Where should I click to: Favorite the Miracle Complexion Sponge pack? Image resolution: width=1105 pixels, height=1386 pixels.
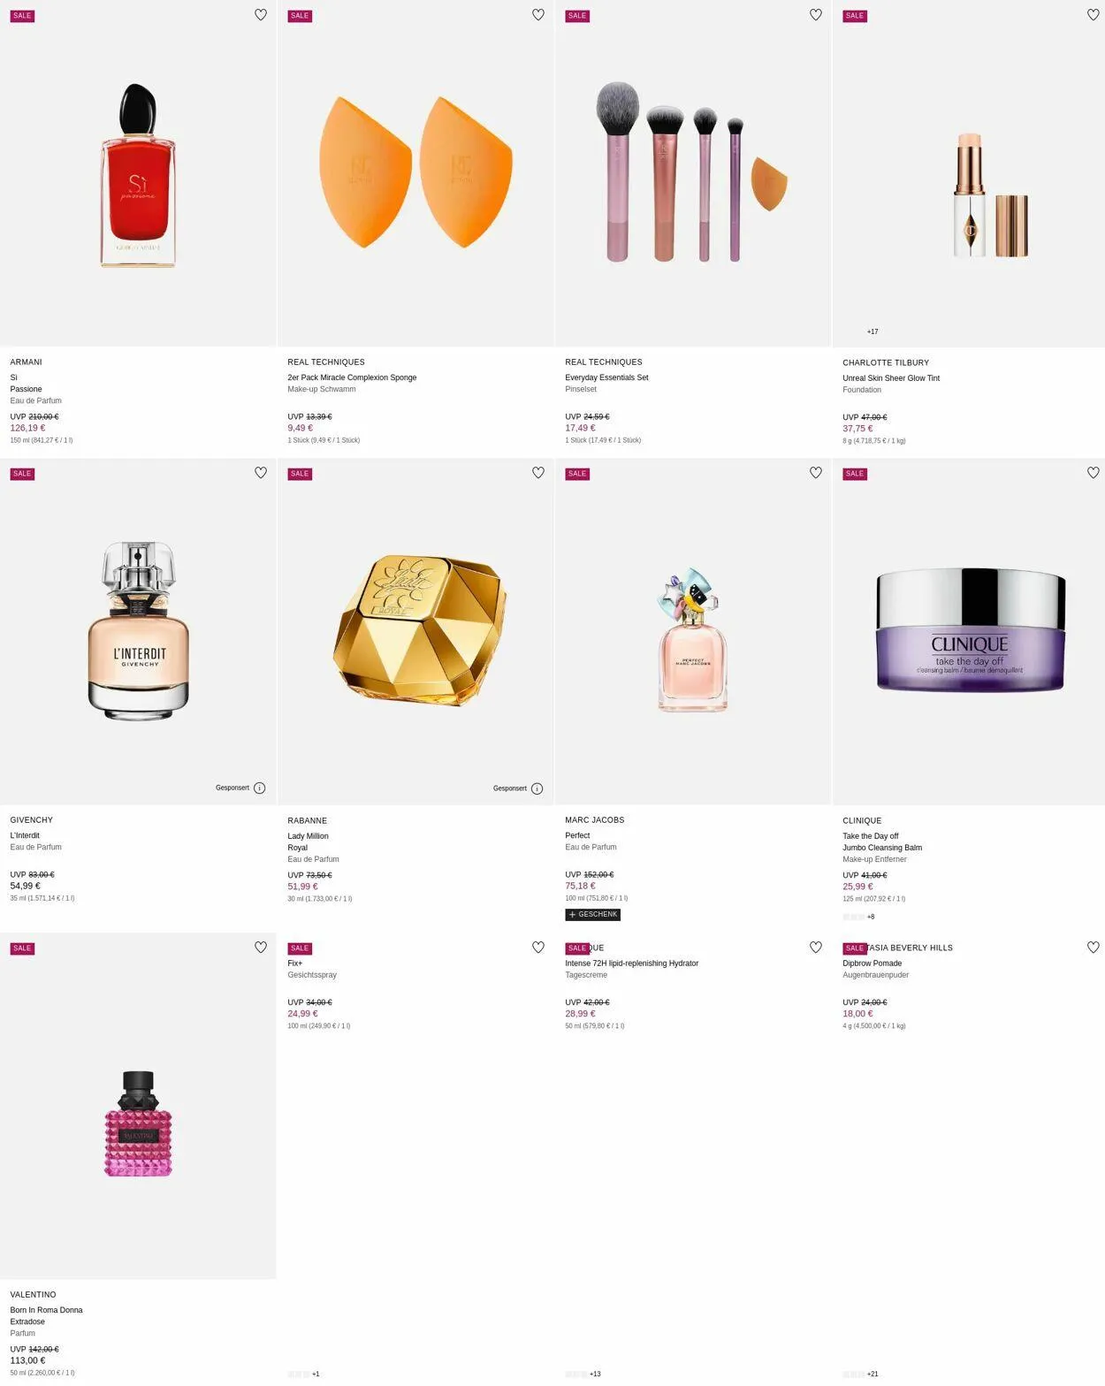pos(538,15)
